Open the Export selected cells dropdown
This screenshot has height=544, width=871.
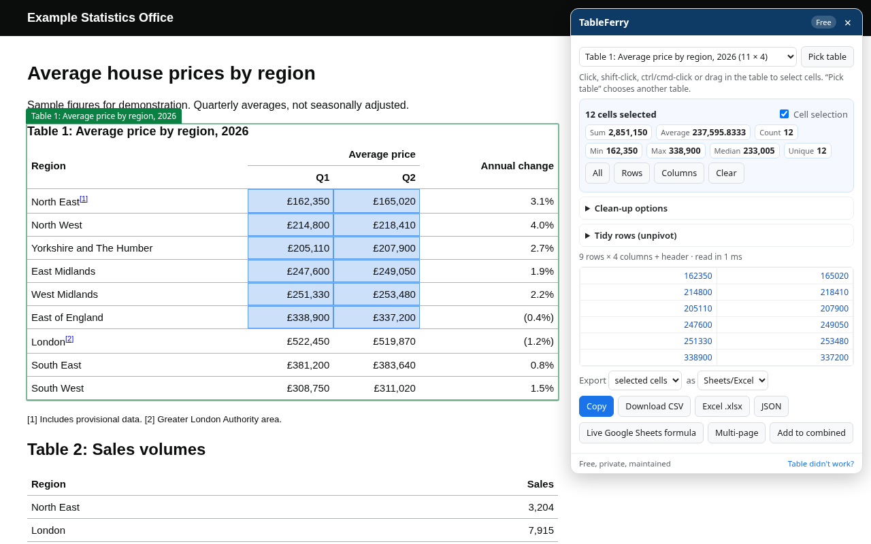(645, 380)
